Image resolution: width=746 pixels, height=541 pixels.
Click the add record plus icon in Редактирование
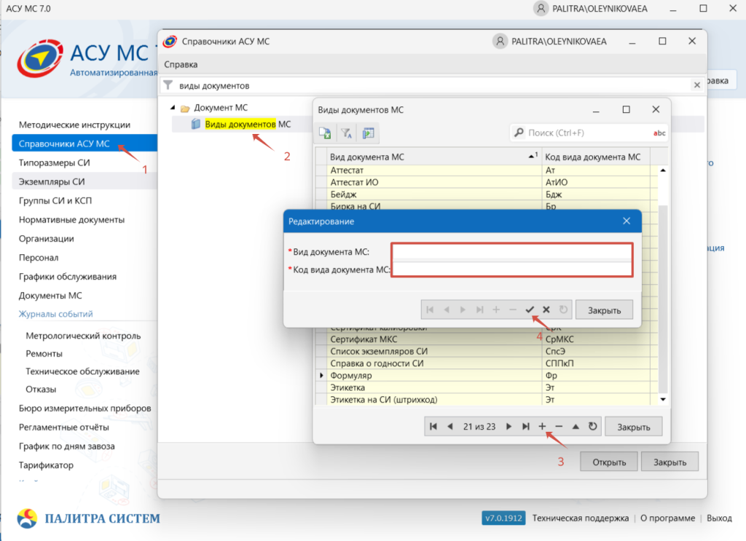[x=495, y=310]
